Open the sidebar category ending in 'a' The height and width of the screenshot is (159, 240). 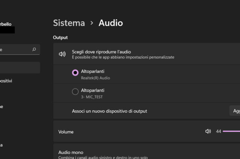tap(1, 145)
